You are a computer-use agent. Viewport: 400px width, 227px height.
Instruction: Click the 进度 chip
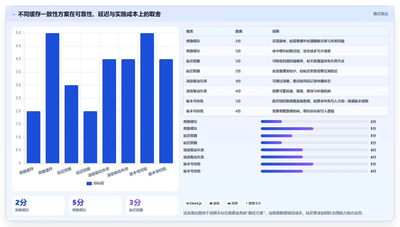233,203
